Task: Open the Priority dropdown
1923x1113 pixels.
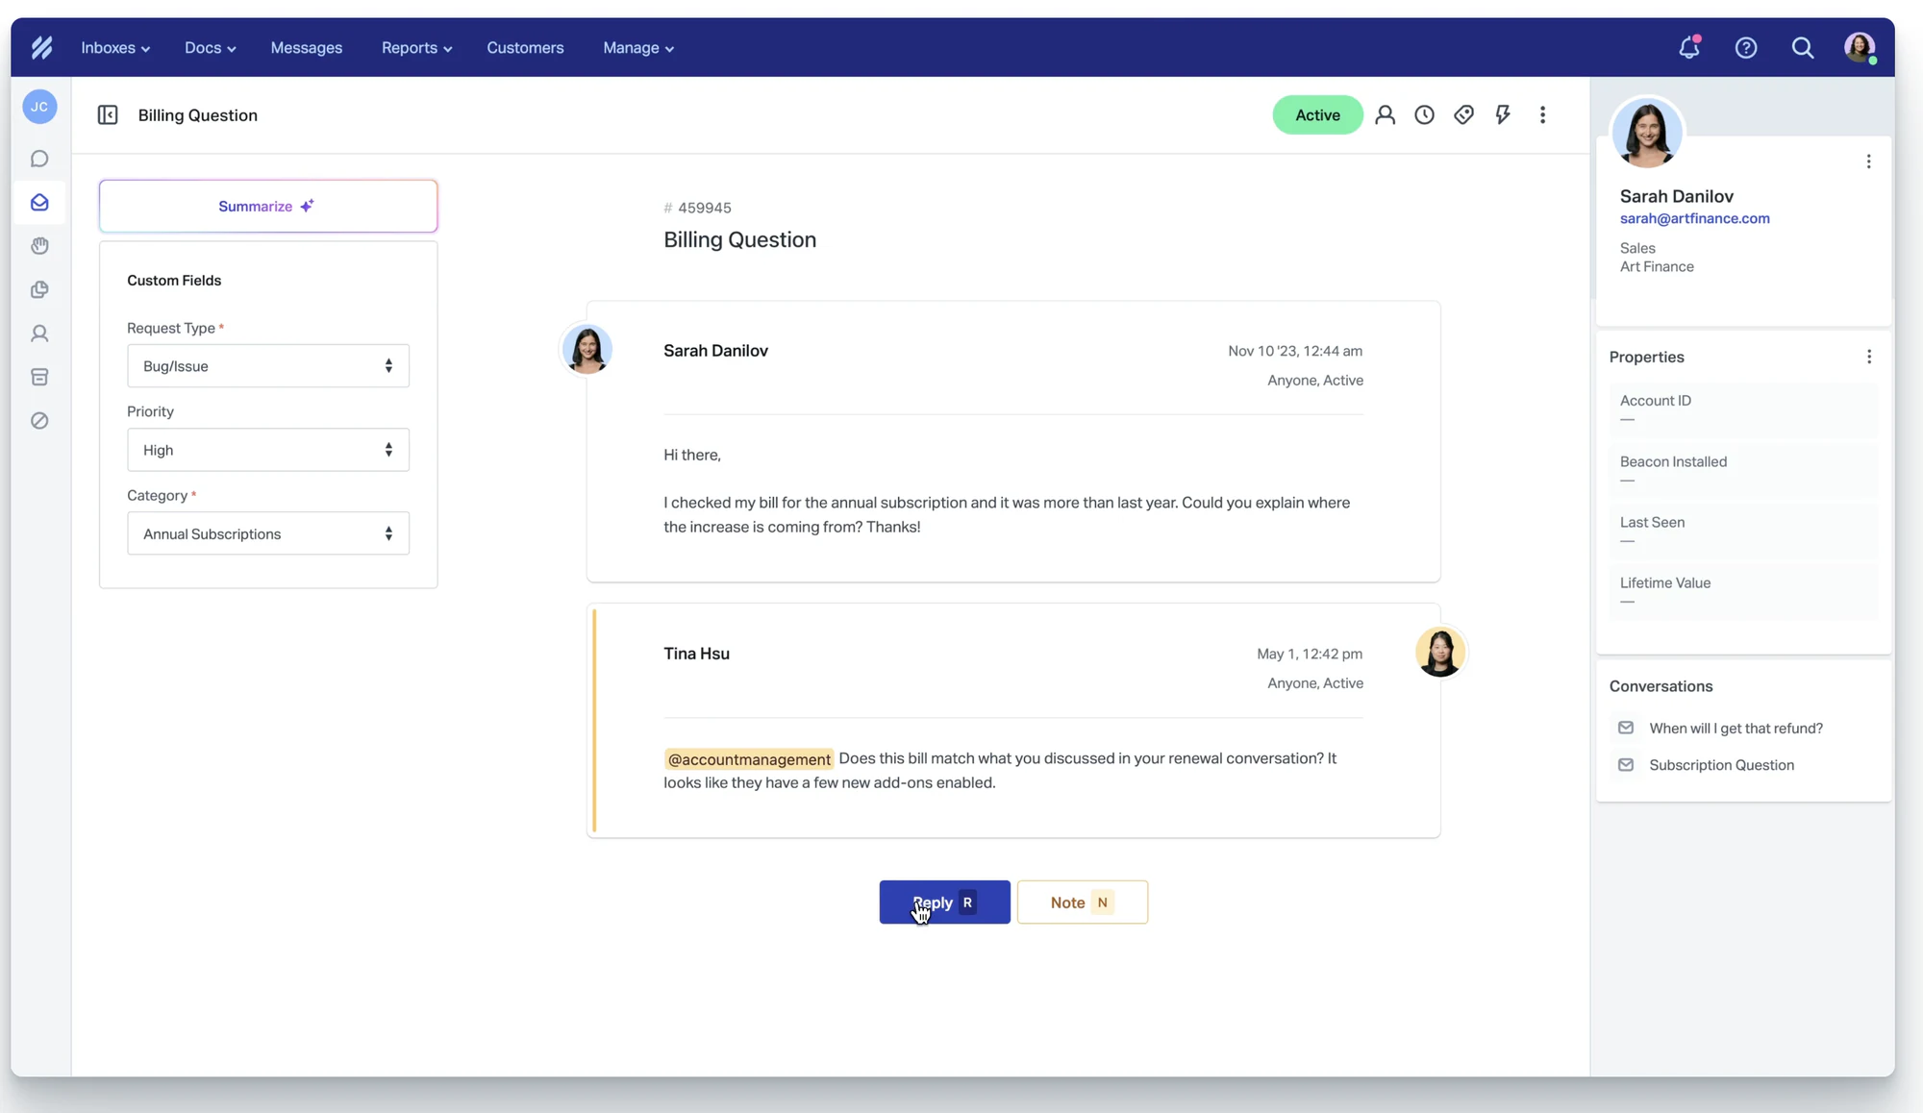Action: pyautogui.click(x=268, y=450)
